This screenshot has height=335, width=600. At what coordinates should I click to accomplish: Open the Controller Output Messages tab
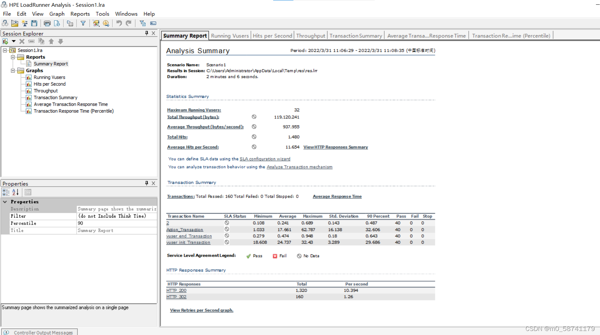tap(40, 332)
